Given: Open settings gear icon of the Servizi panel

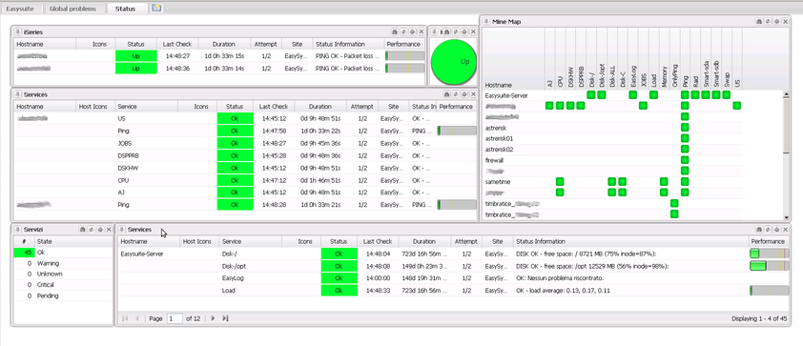Looking at the screenshot, I should pyautogui.click(x=100, y=230).
